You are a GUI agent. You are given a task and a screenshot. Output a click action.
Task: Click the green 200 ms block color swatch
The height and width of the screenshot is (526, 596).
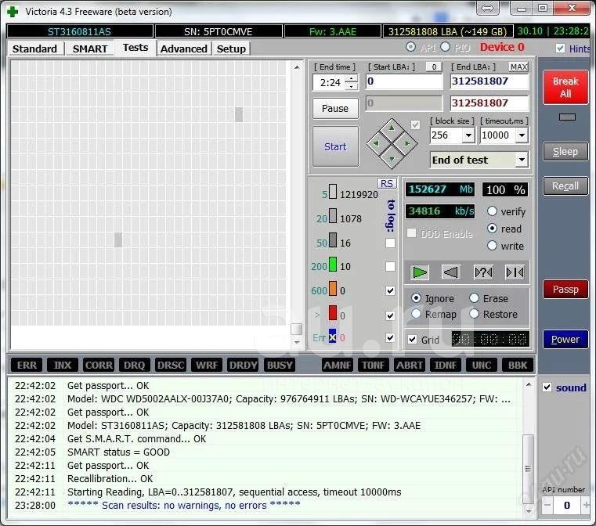[x=333, y=265]
